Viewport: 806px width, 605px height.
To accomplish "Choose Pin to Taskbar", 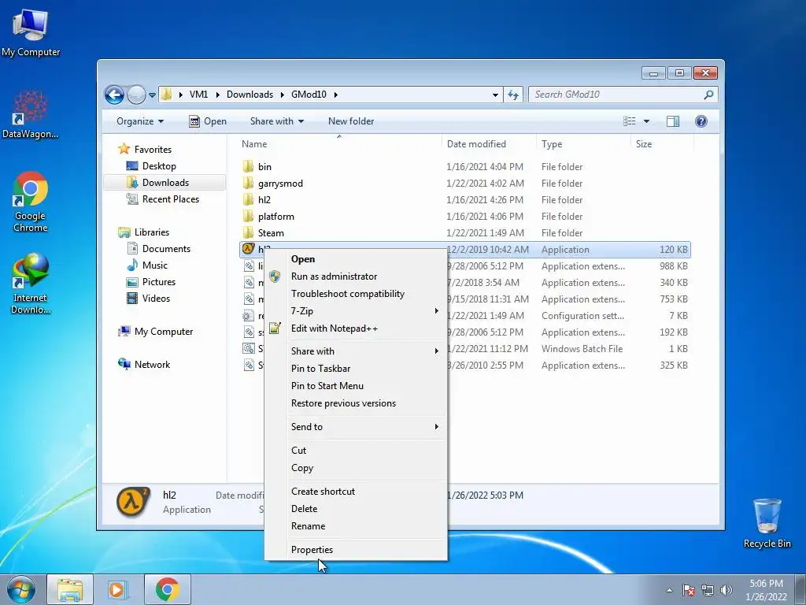I will click(x=356, y=369).
